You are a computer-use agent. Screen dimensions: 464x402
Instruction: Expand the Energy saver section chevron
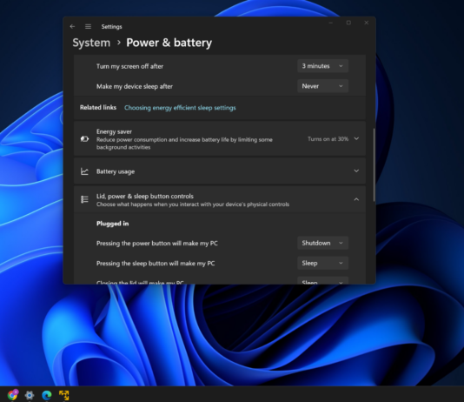pyautogui.click(x=356, y=138)
